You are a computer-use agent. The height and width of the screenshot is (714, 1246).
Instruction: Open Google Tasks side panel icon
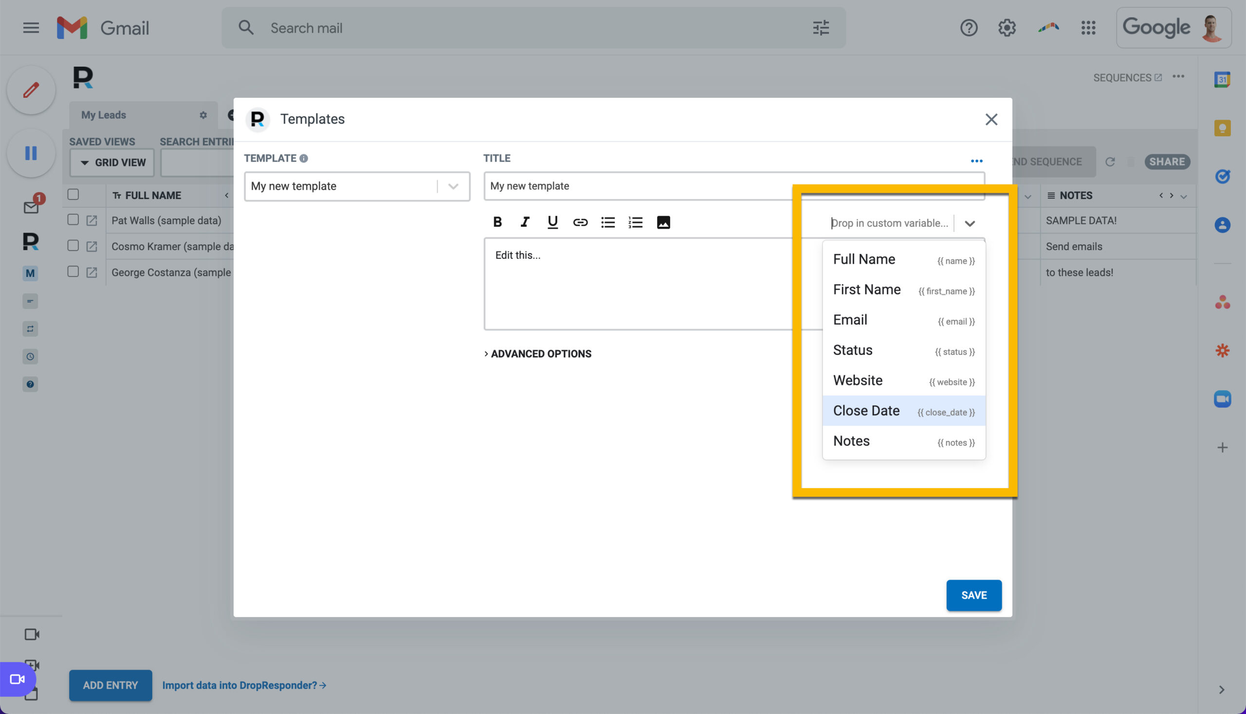pos(1222,176)
